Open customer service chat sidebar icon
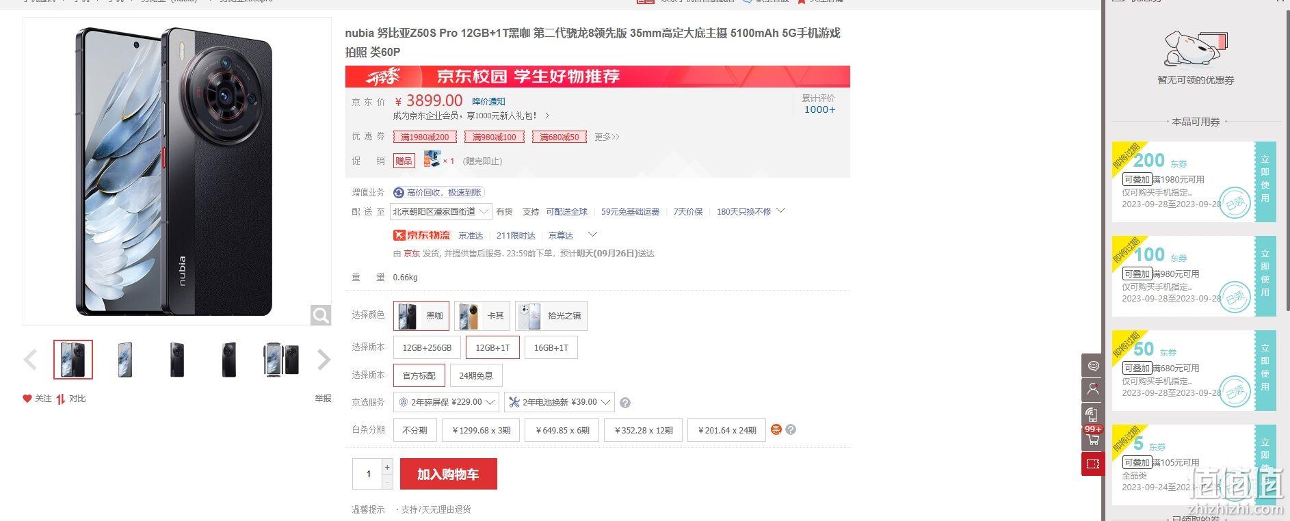1290x521 pixels. 1093,366
